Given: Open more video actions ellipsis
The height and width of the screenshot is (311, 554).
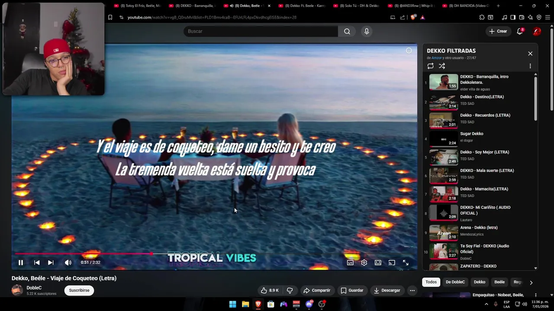Looking at the screenshot, I should pyautogui.click(x=412, y=290).
